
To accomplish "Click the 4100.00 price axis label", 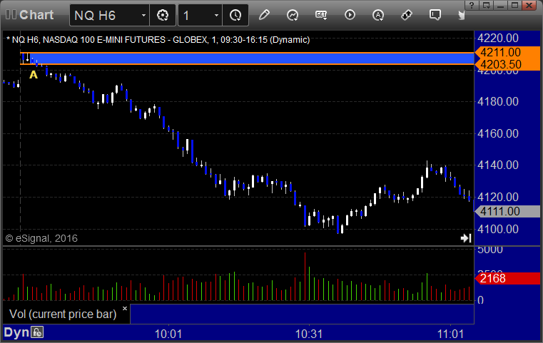I will pos(497,229).
